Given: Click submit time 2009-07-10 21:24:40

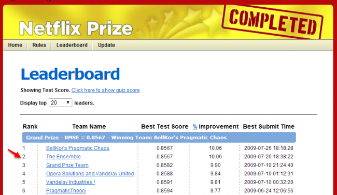Looking at the screenshot, I should [269, 165].
